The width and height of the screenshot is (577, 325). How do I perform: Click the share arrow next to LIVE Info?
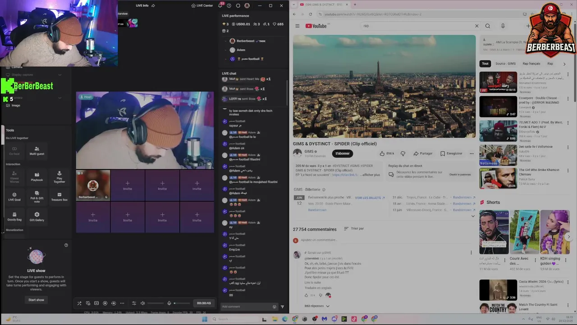click(x=153, y=5)
